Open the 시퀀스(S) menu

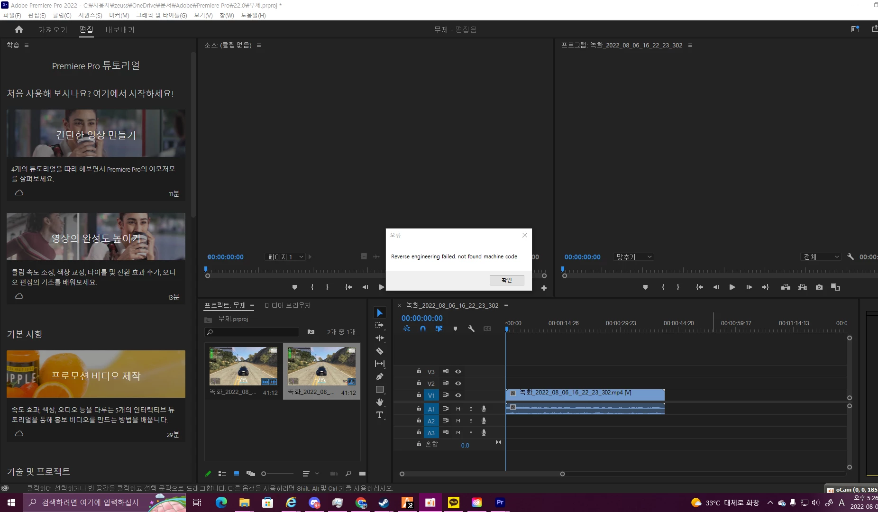(90, 15)
